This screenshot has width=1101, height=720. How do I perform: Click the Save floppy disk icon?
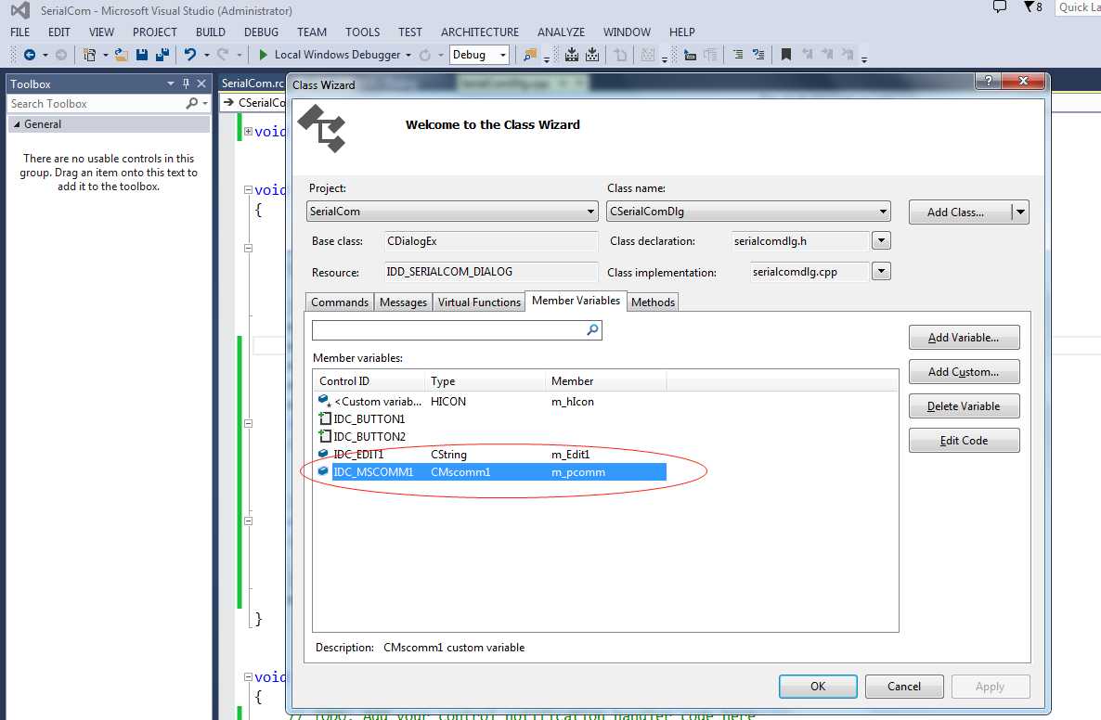point(142,55)
